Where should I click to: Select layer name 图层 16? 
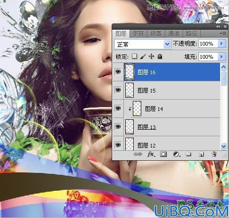[146, 72]
